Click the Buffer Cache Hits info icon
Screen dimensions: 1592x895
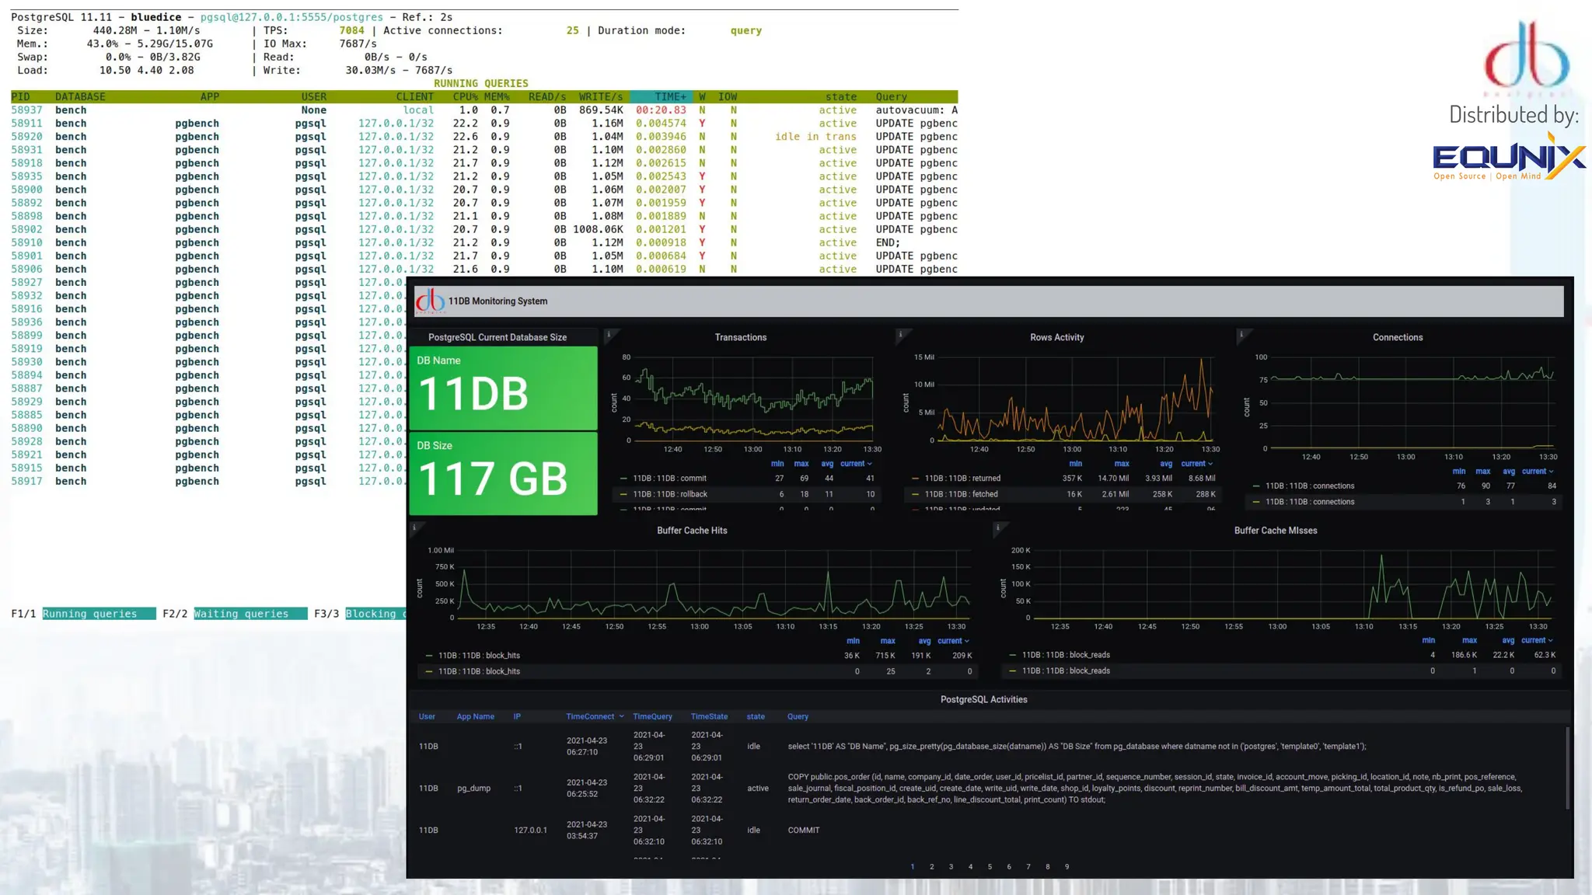(x=414, y=528)
